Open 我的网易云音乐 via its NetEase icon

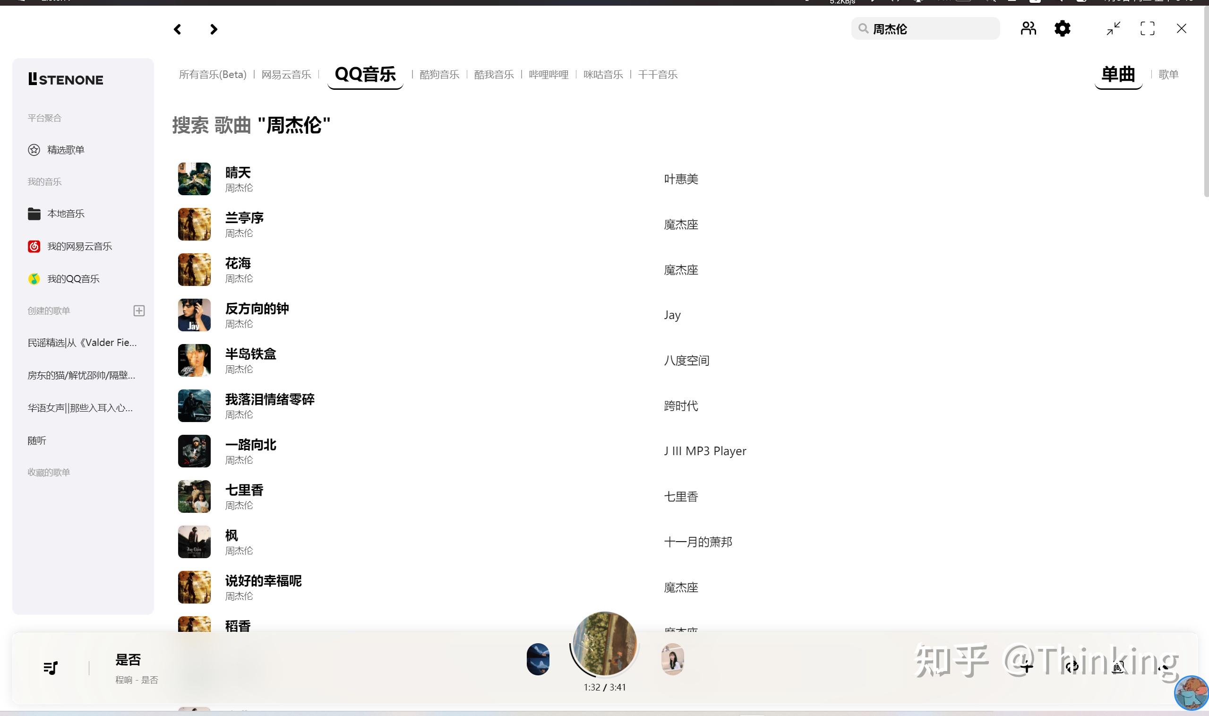(x=34, y=246)
